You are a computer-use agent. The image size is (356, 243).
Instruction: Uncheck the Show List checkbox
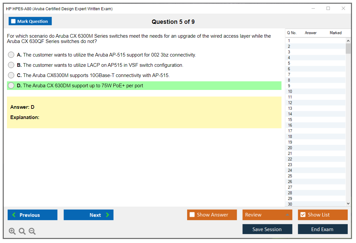(303, 215)
